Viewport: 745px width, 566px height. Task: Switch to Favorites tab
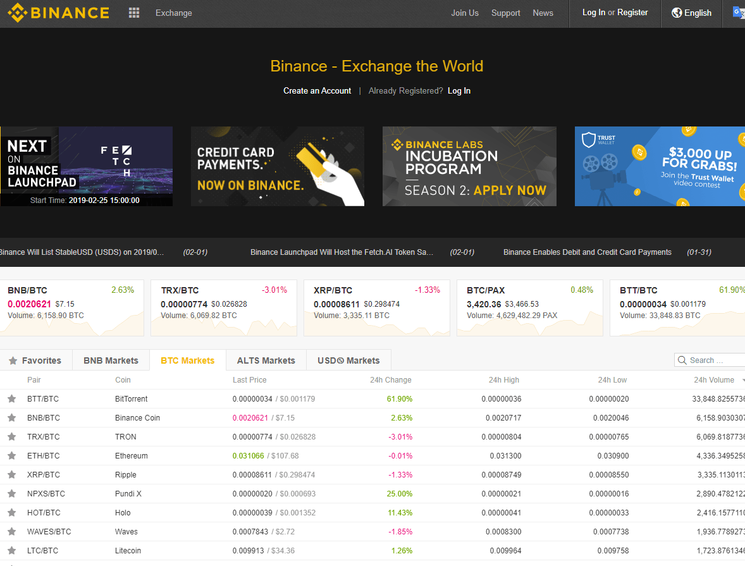point(36,360)
